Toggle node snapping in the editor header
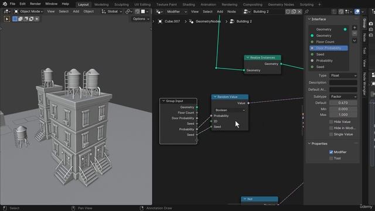The width and height of the screenshot is (375, 211). tap(341, 12)
